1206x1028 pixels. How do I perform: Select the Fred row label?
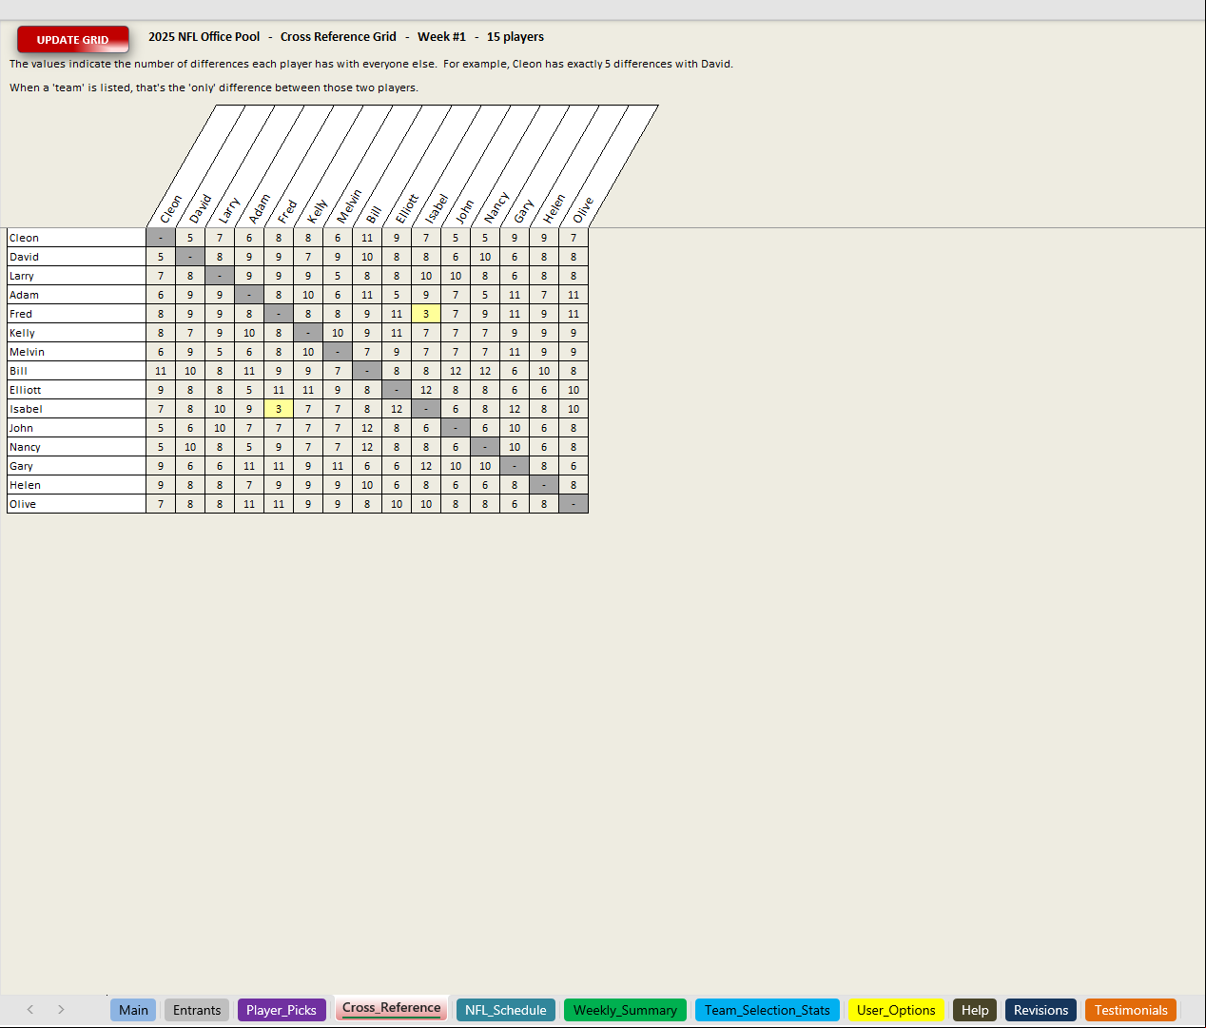(76, 314)
